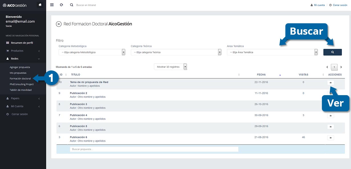Select page 1 in the pagination
Screen dimensions: 351x169
[334, 67]
